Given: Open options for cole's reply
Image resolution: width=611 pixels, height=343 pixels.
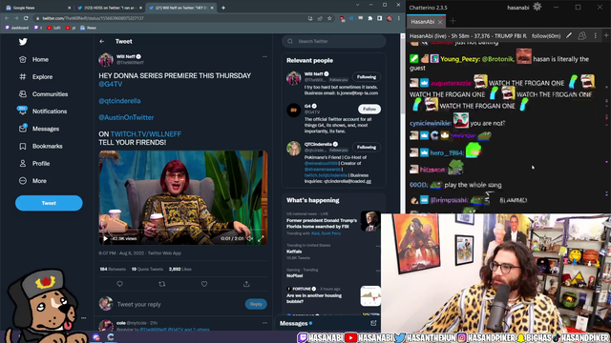Looking at the screenshot, I should 264,323.
